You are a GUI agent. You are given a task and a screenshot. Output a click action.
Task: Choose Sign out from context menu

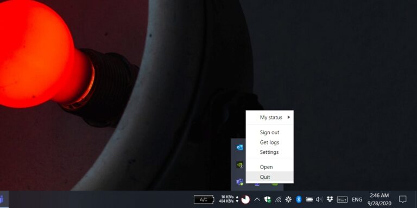coord(270,132)
